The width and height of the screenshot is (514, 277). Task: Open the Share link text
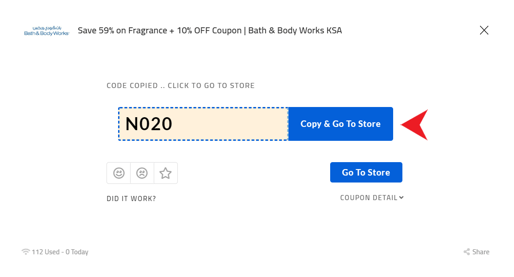[481, 252]
